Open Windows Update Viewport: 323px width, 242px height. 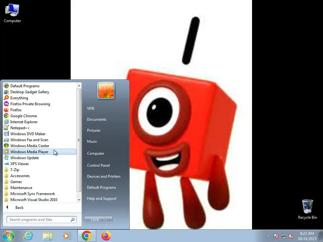click(x=40, y=158)
